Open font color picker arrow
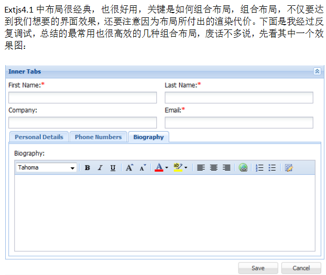The height and width of the screenshot is (275, 326). (167, 168)
